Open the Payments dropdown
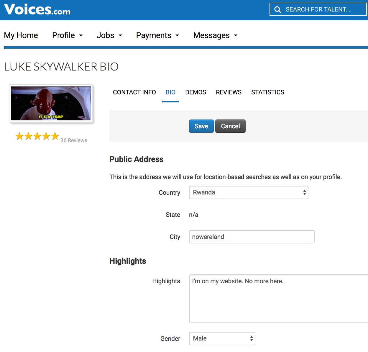Image resolution: width=368 pixels, height=352 pixels. (157, 35)
